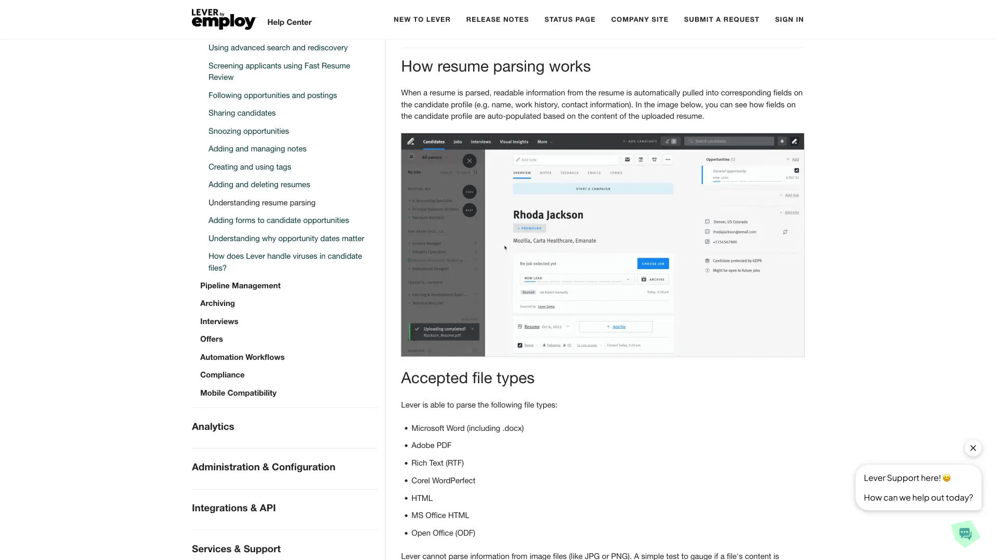Viewport: 996px width, 560px height.
Task: Click the CHOOSE JOB button
Action: click(652, 263)
